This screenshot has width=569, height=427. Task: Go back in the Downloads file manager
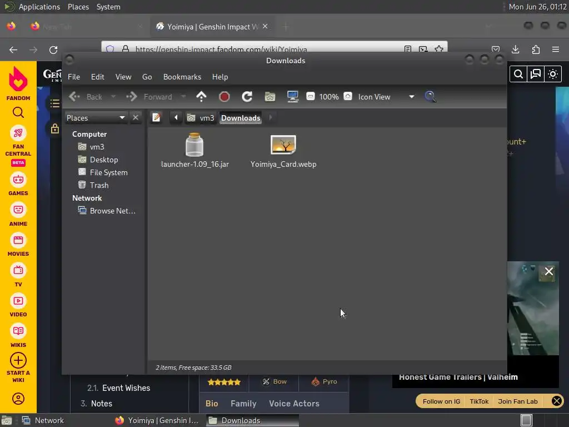pyautogui.click(x=86, y=97)
